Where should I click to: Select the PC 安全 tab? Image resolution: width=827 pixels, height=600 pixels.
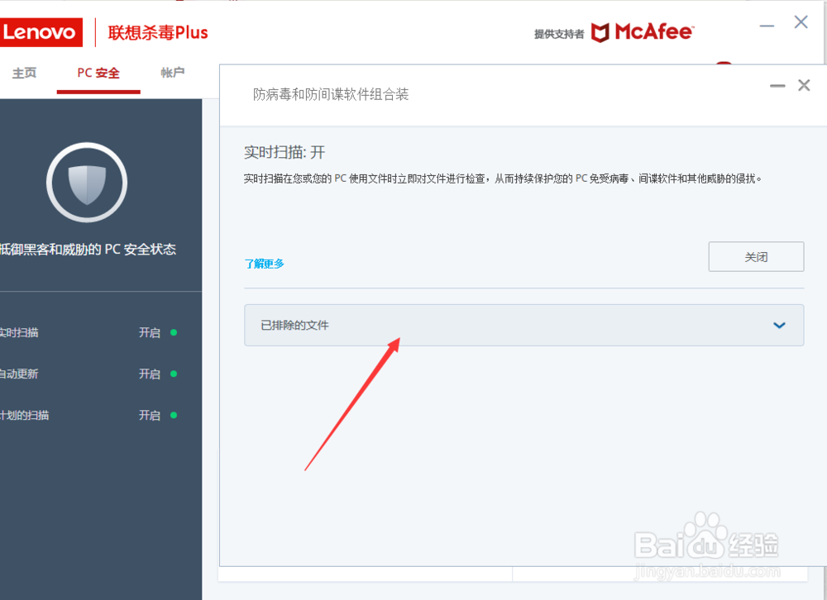(98, 73)
